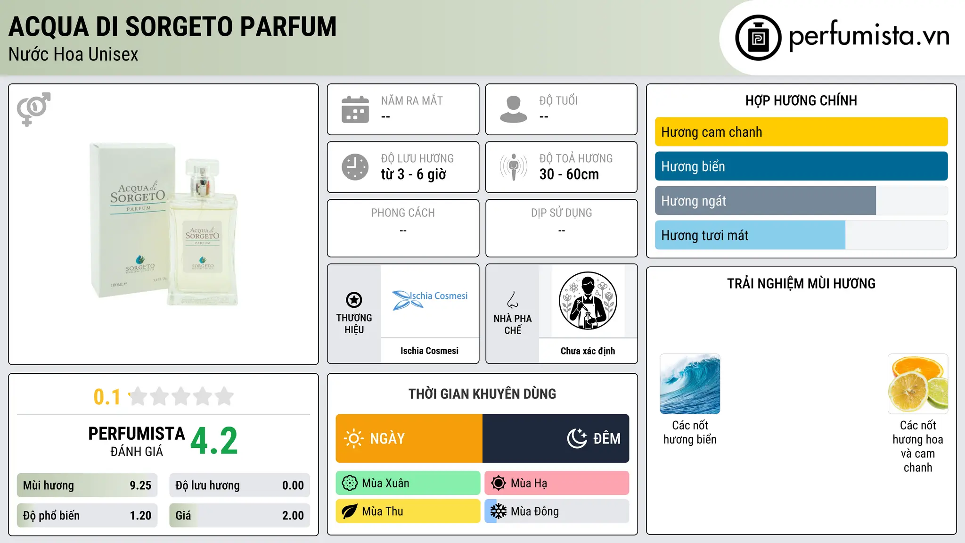965x543 pixels.
Task: Click the moon icon in the Đêm block
Action: [x=577, y=438]
